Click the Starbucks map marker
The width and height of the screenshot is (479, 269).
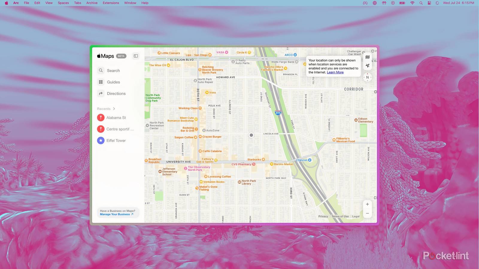(263, 160)
